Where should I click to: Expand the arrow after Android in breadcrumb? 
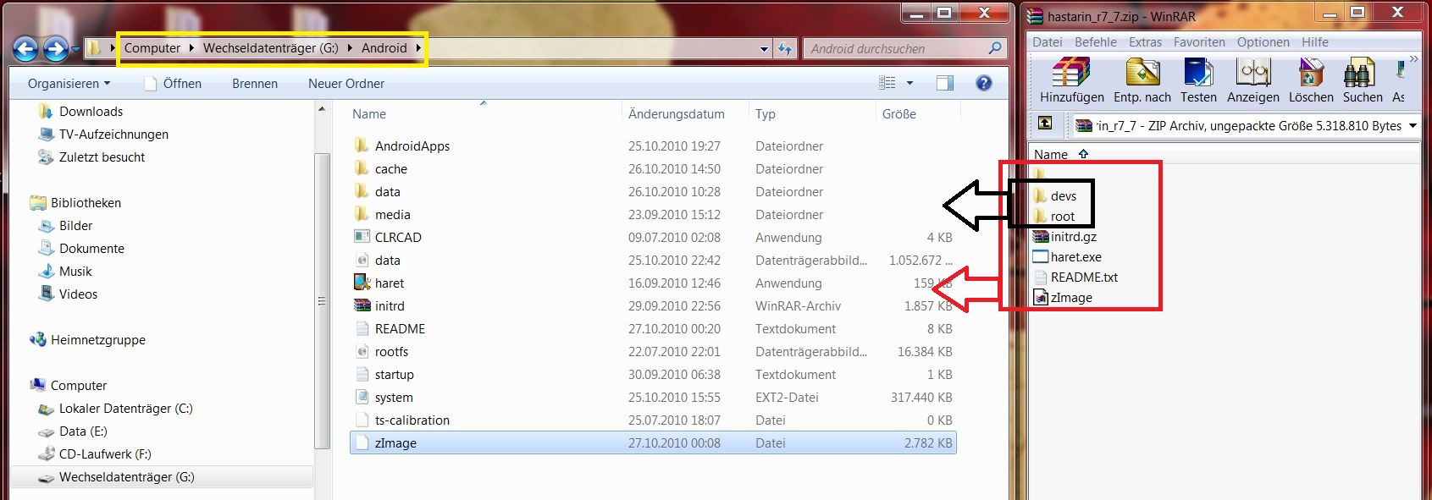pyautogui.click(x=418, y=48)
